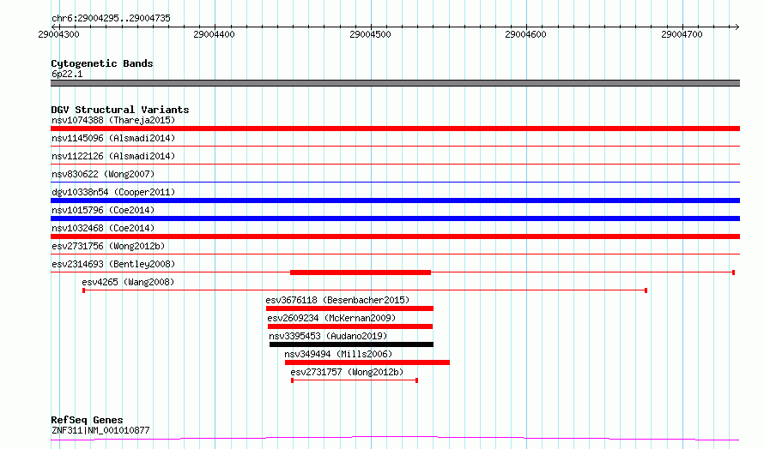Image resolution: width=764 pixels, height=449 pixels.
Task: Click the black bar of nsv3395453
Action: pos(351,344)
